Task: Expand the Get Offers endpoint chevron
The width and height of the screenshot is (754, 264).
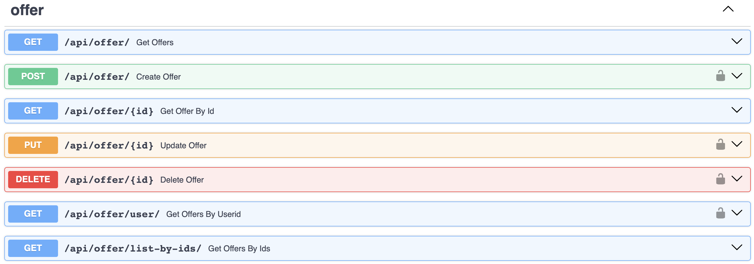Action: (x=736, y=41)
